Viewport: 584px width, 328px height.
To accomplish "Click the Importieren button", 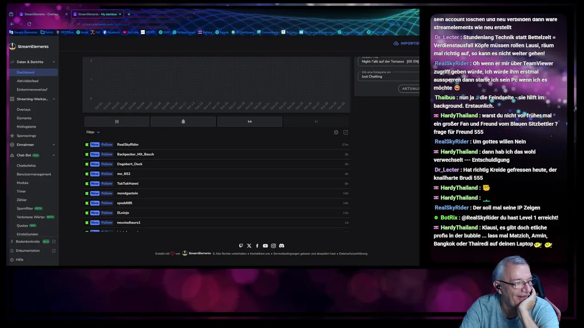I will tap(407, 43).
